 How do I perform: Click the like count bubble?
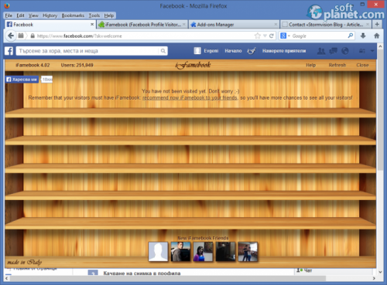46,80
